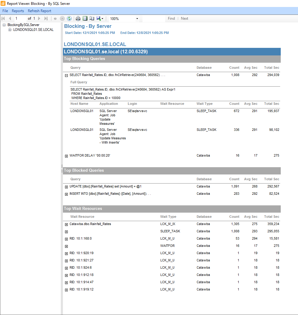Click LCK_M_IX wait type cell
The width and height of the screenshot is (298, 315).
click(168, 224)
